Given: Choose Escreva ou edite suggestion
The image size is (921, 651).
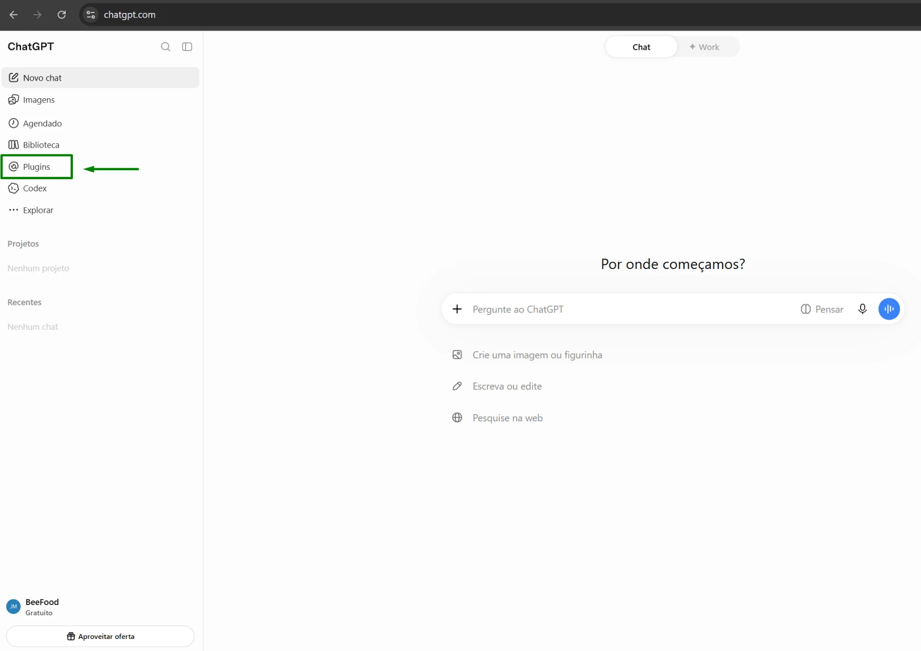Looking at the screenshot, I should pyautogui.click(x=497, y=386).
